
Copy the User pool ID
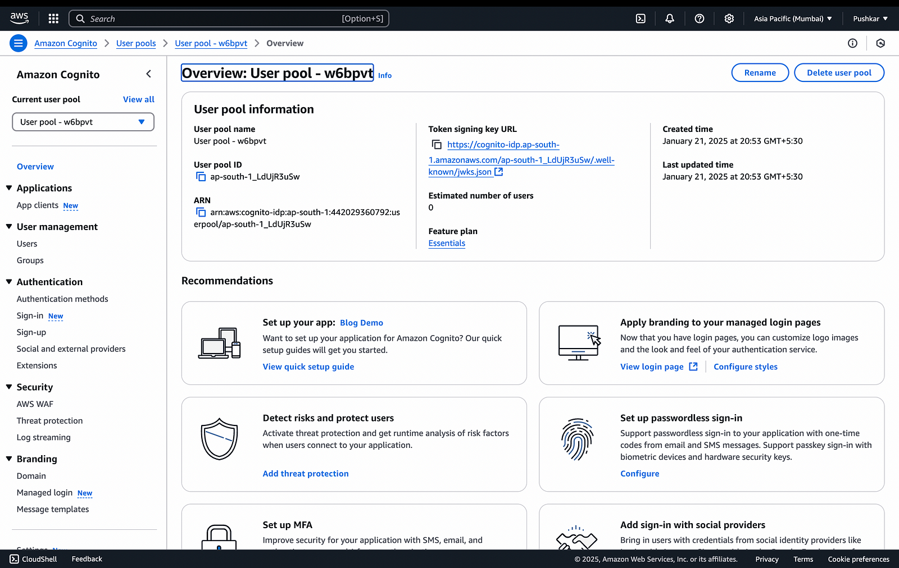[201, 177]
